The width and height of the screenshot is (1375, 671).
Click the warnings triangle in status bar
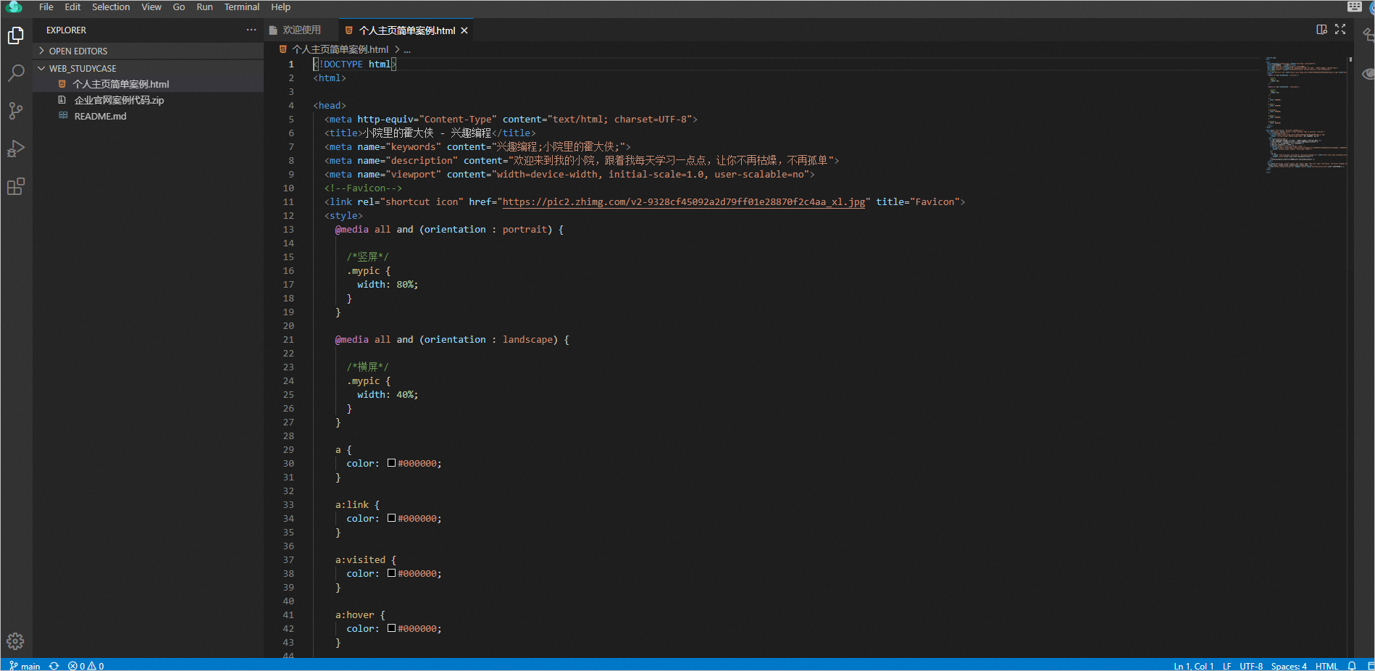[91, 666]
